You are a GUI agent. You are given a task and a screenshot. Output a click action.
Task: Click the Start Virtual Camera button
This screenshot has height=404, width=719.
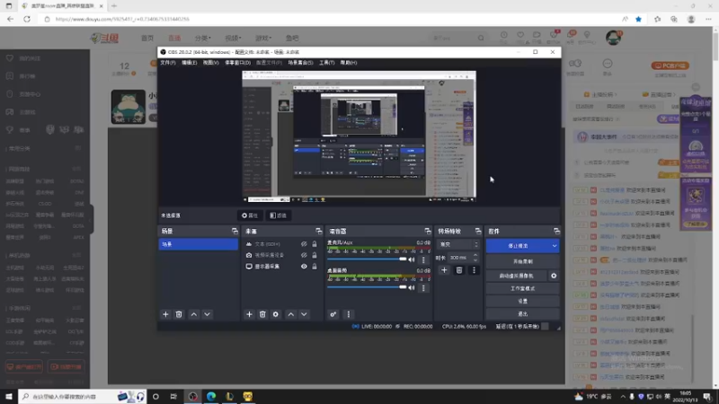517,276
